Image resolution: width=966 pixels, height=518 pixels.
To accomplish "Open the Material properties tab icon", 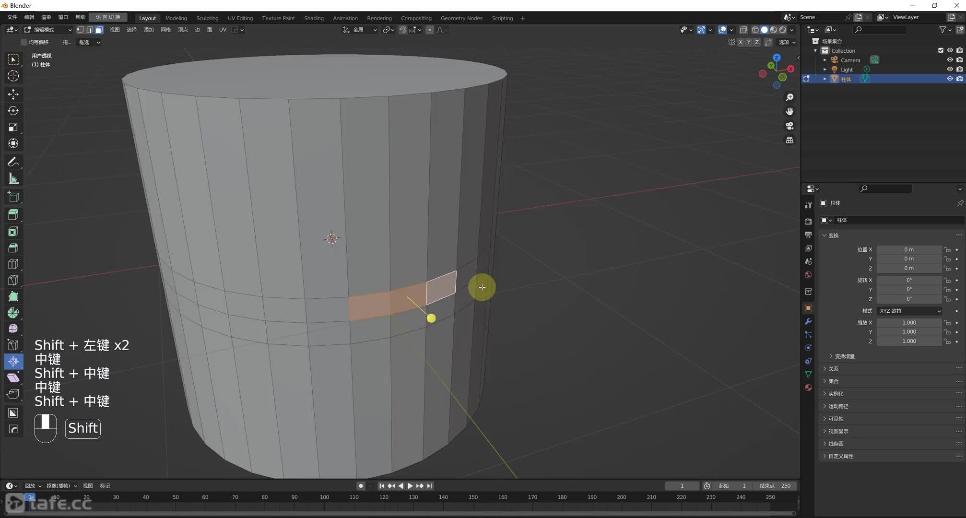I will pyautogui.click(x=808, y=388).
